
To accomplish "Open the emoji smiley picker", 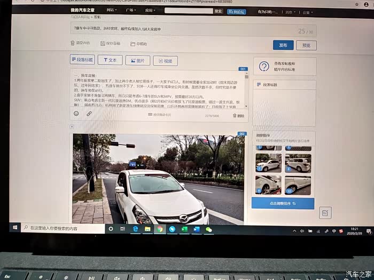I will click(76, 114).
